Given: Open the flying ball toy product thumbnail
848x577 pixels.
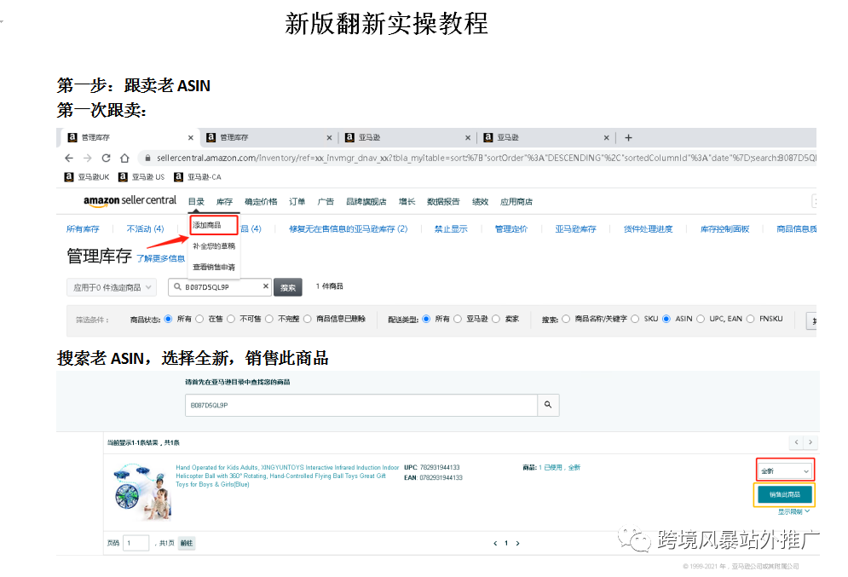Looking at the screenshot, I should (143, 492).
